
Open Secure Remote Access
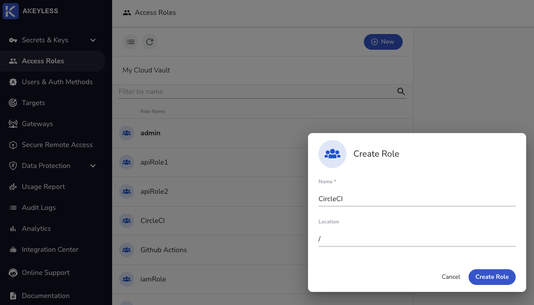click(52, 145)
